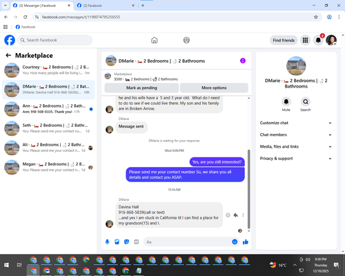Open Chrome three-dot menu
The width and height of the screenshot is (345, 276).
(339, 17)
